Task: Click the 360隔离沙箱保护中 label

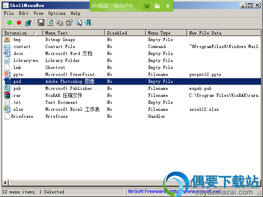Action: click(115, 6)
